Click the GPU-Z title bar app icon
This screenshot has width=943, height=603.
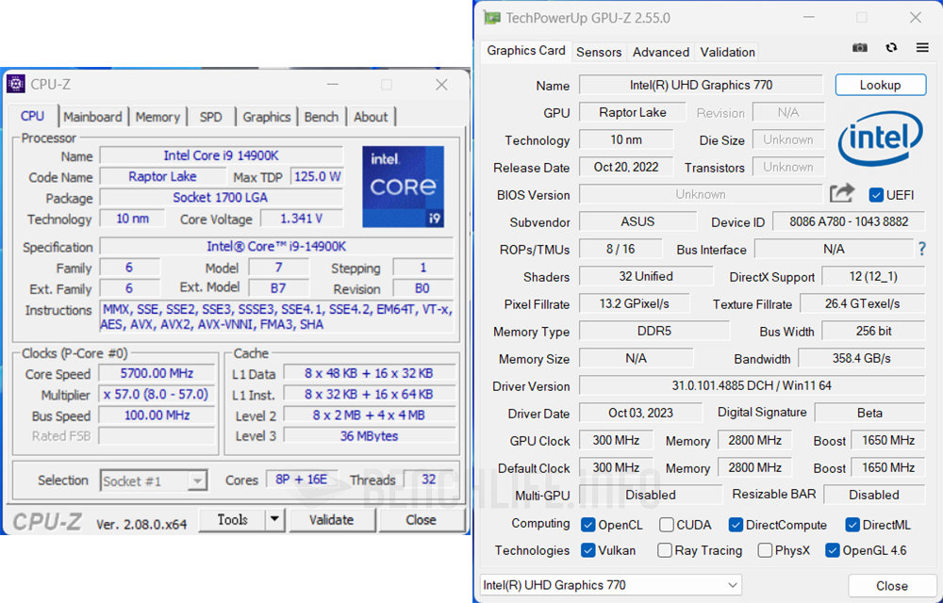click(x=492, y=17)
